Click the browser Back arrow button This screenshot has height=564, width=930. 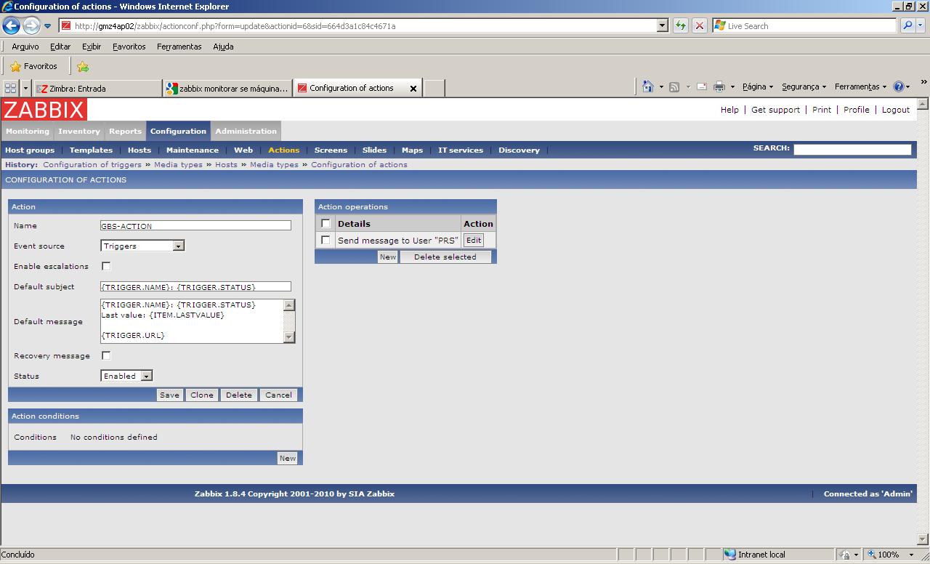coord(11,26)
